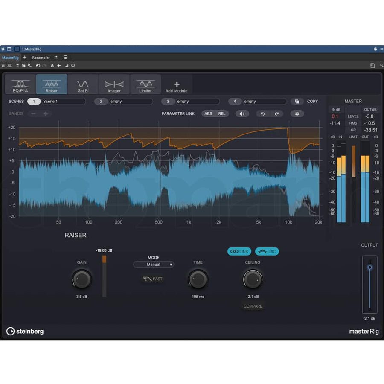Click the gain reduction meter beside GAIN
Screen dimensions: 384x384
pyautogui.click(x=105, y=276)
